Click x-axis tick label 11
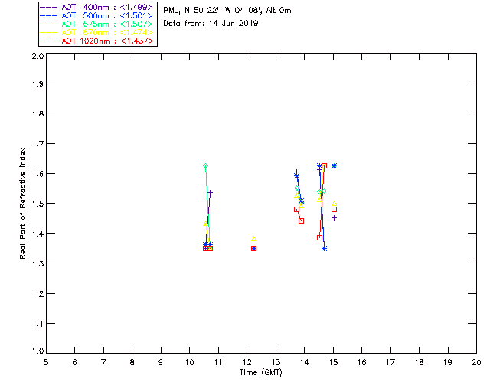The height and width of the screenshot is (392, 490). click(218, 362)
